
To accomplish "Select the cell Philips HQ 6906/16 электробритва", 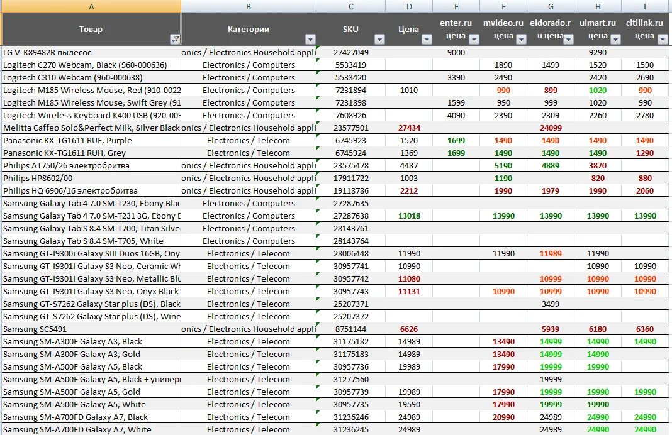I will [x=91, y=190].
